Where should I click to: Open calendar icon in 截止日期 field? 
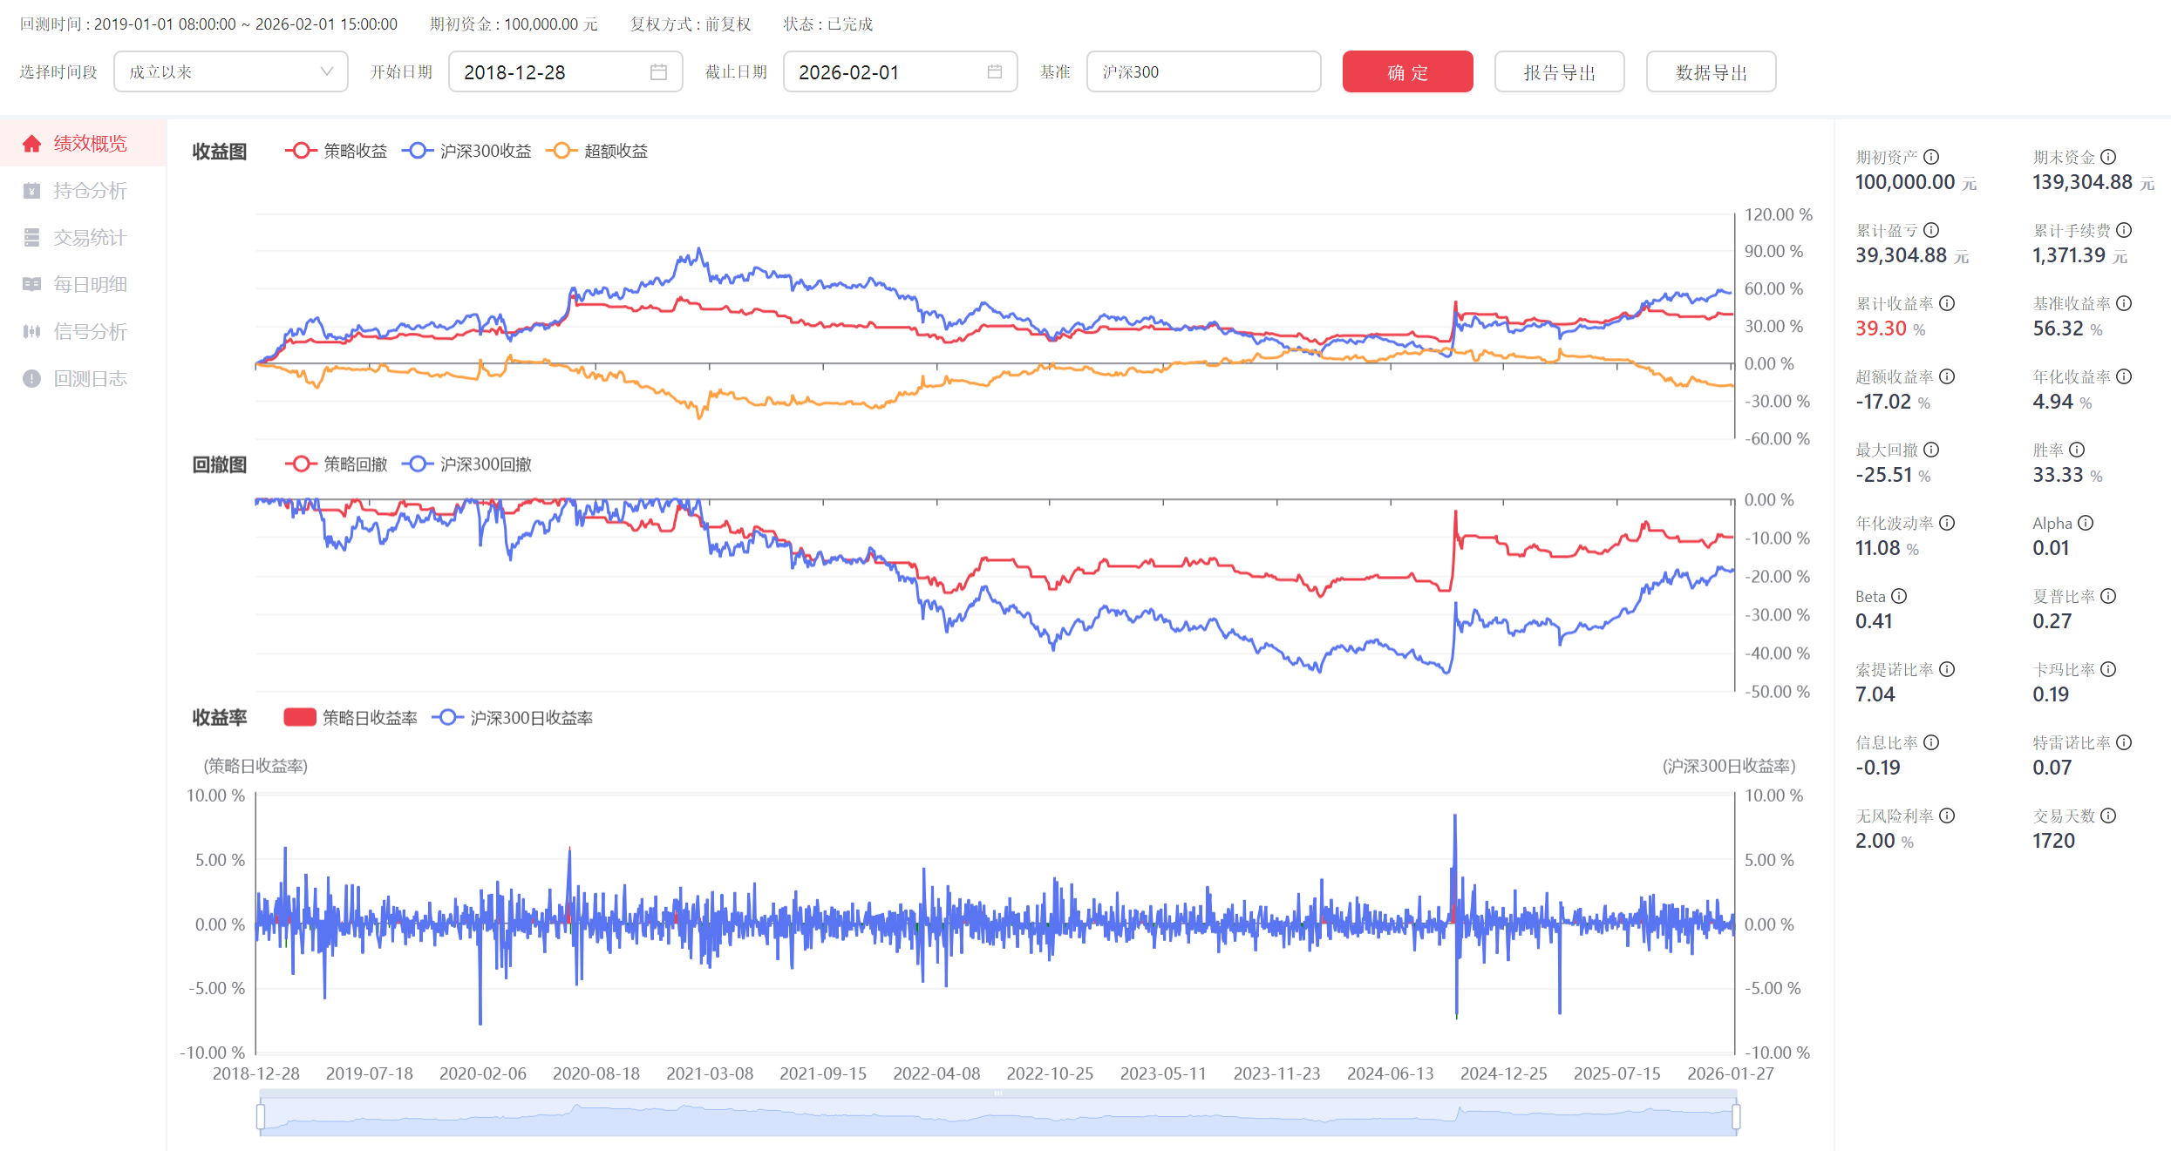tap(994, 72)
